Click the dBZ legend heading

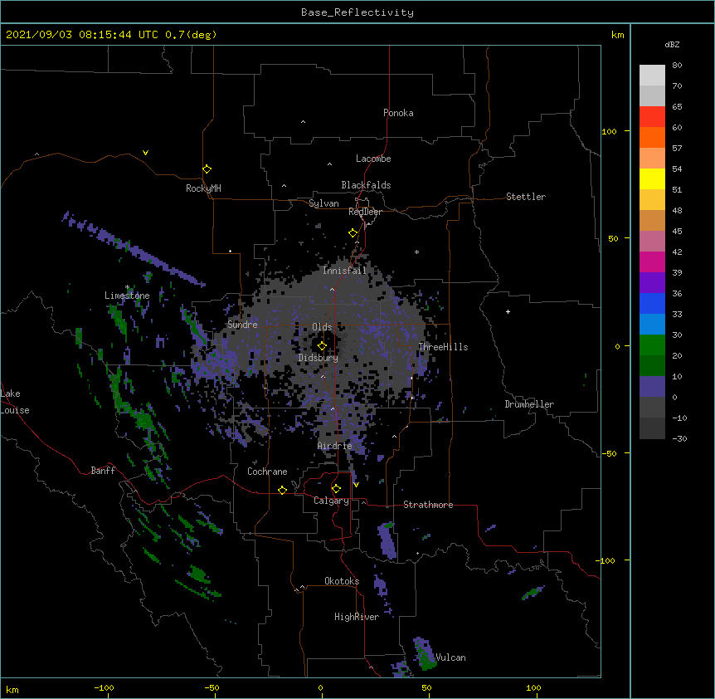(x=672, y=44)
